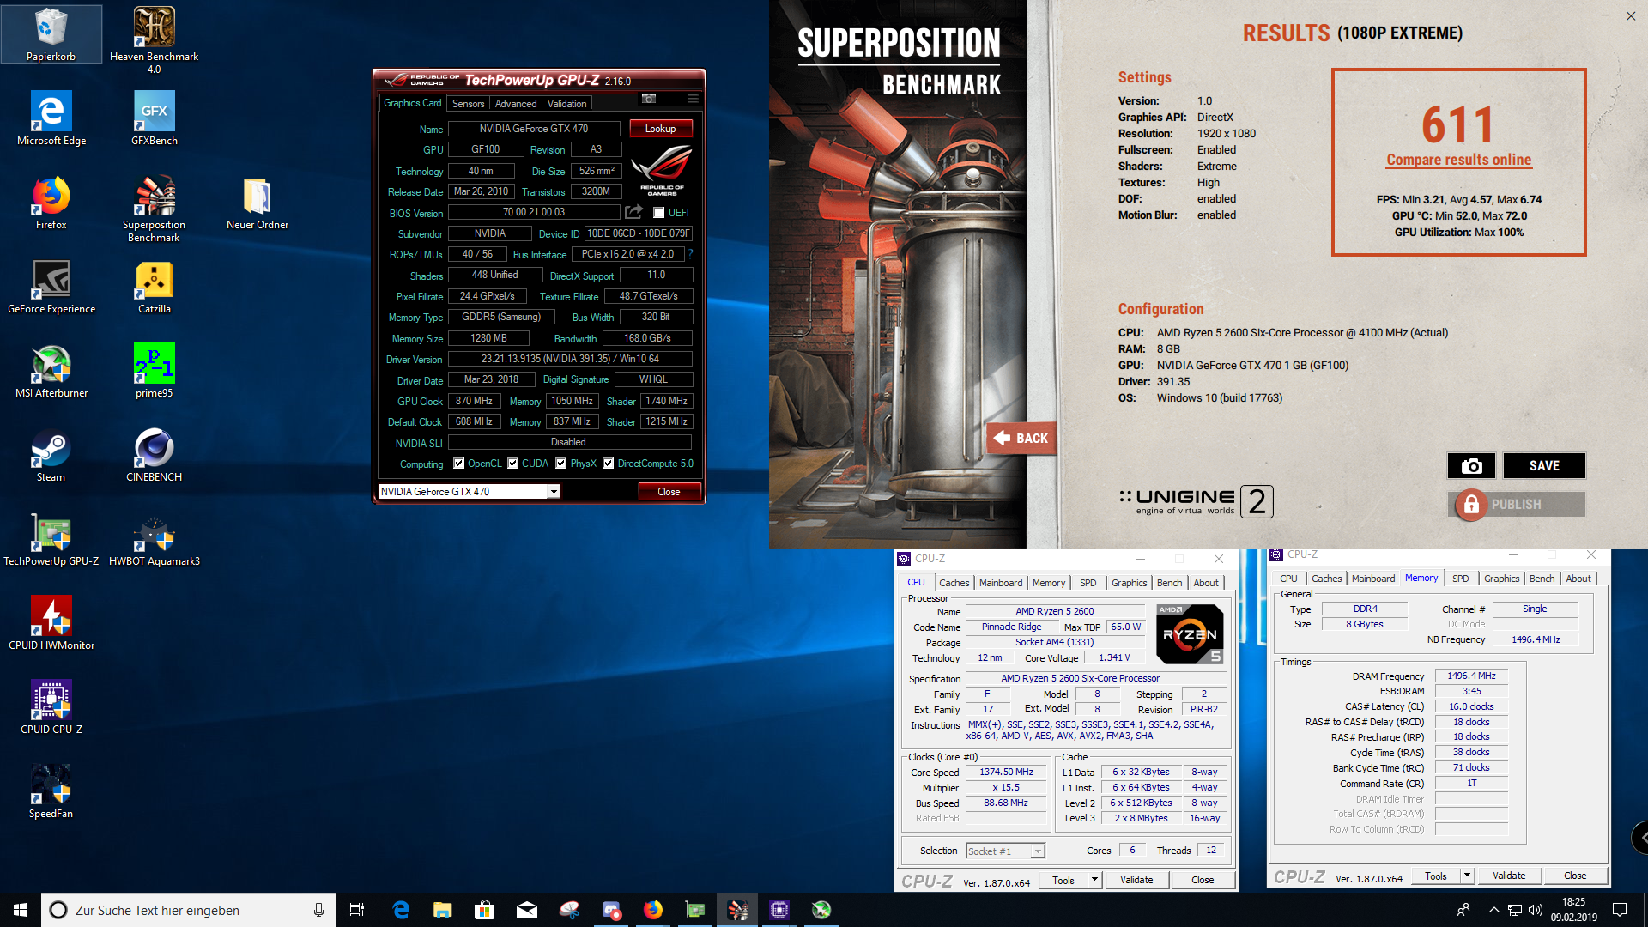Open the Papierkorb desktop icon

pos(51,34)
